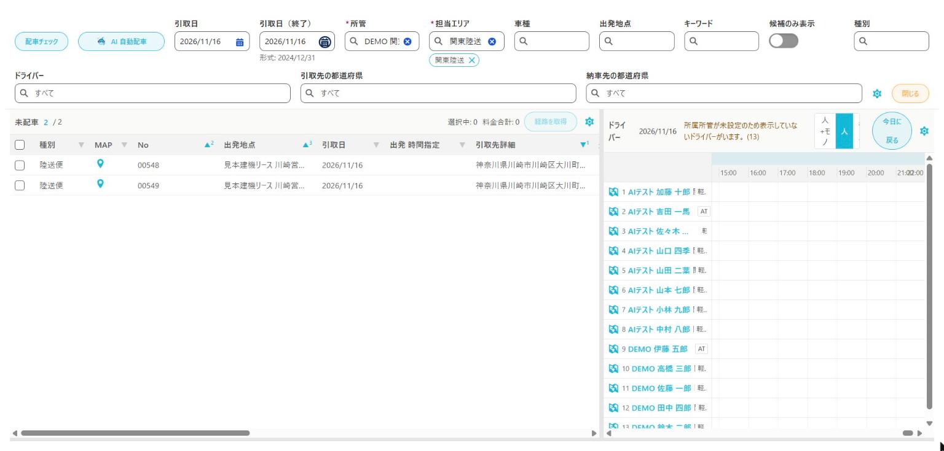Open map icon for AIテスト 山田 二葉
The height and width of the screenshot is (451, 944).
click(x=612, y=271)
